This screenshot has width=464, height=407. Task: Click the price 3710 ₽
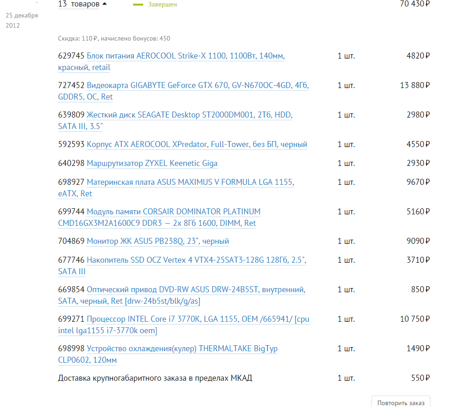point(418,260)
